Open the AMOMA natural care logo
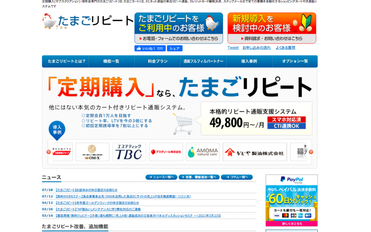This screenshot has height=232, width=371. tap(203, 152)
